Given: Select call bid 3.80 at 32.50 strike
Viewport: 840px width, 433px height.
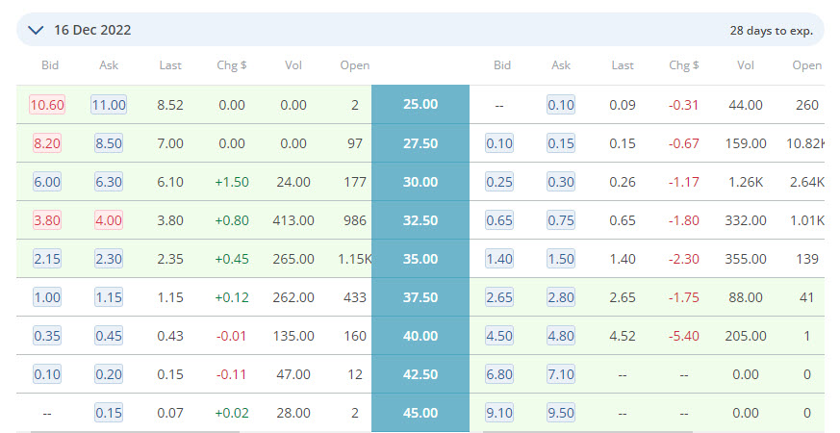Looking at the screenshot, I should (x=47, y=220).
